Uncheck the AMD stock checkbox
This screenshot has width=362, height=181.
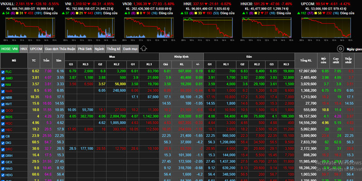tap(3, 78)
